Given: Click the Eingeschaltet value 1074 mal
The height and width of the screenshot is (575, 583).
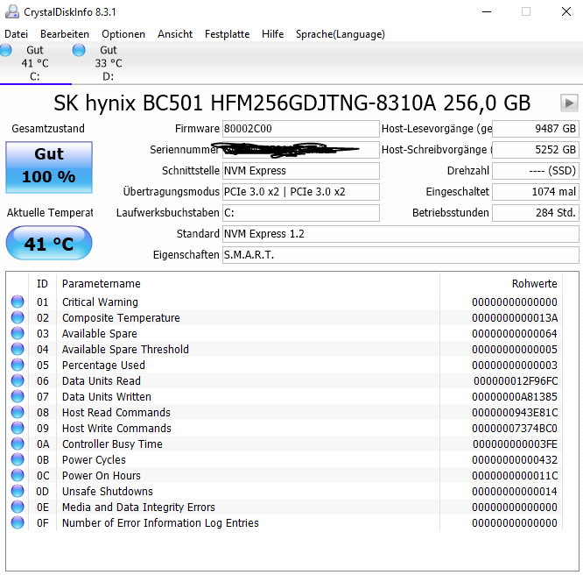Looking at the screenshot, I should click(536, 192).
